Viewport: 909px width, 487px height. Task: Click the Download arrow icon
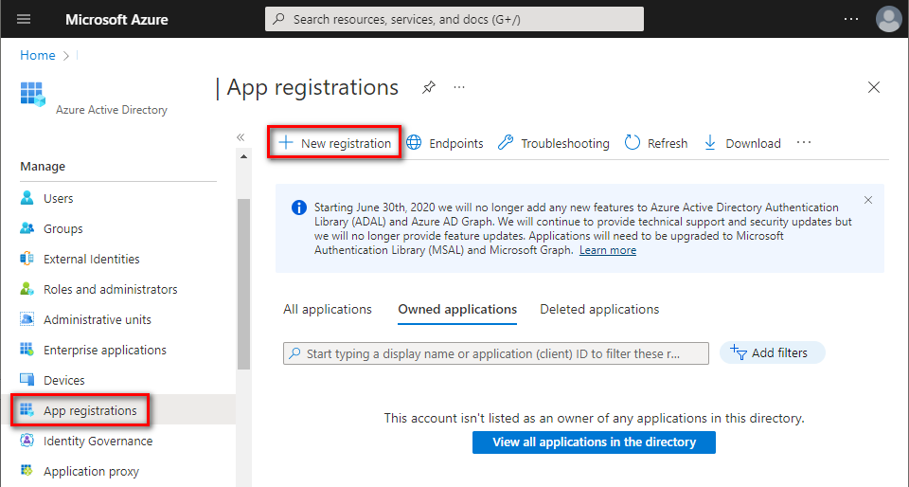pyautogui.click(x=710, y=143)
